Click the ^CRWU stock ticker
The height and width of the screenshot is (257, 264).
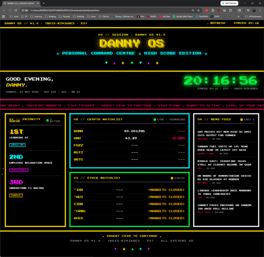coord(80,211)
